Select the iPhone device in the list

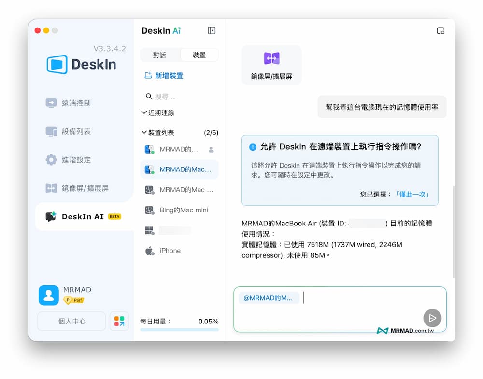[170, 250]
